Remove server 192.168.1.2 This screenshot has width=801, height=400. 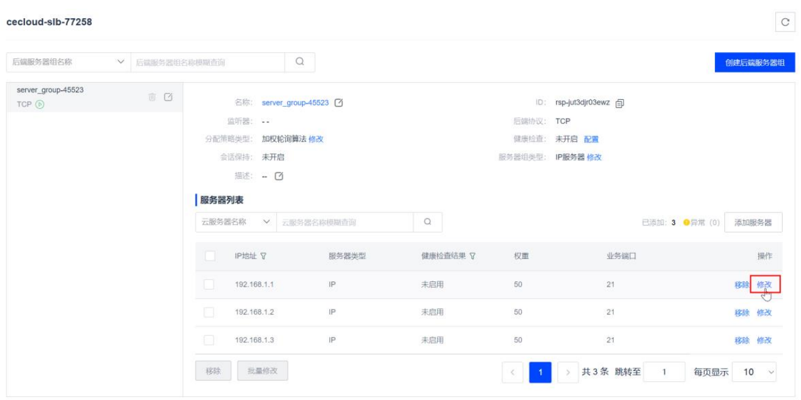[x=742, y=312]
